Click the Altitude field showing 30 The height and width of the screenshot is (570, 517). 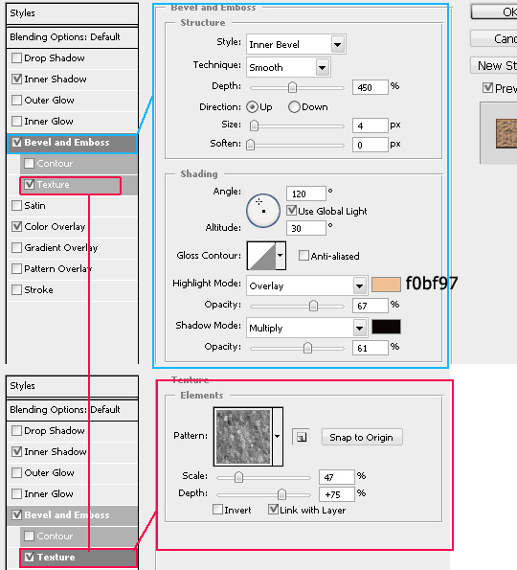tap(306, 228)
